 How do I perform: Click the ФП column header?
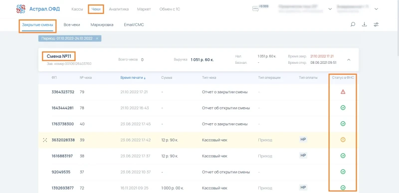(54, 78)
